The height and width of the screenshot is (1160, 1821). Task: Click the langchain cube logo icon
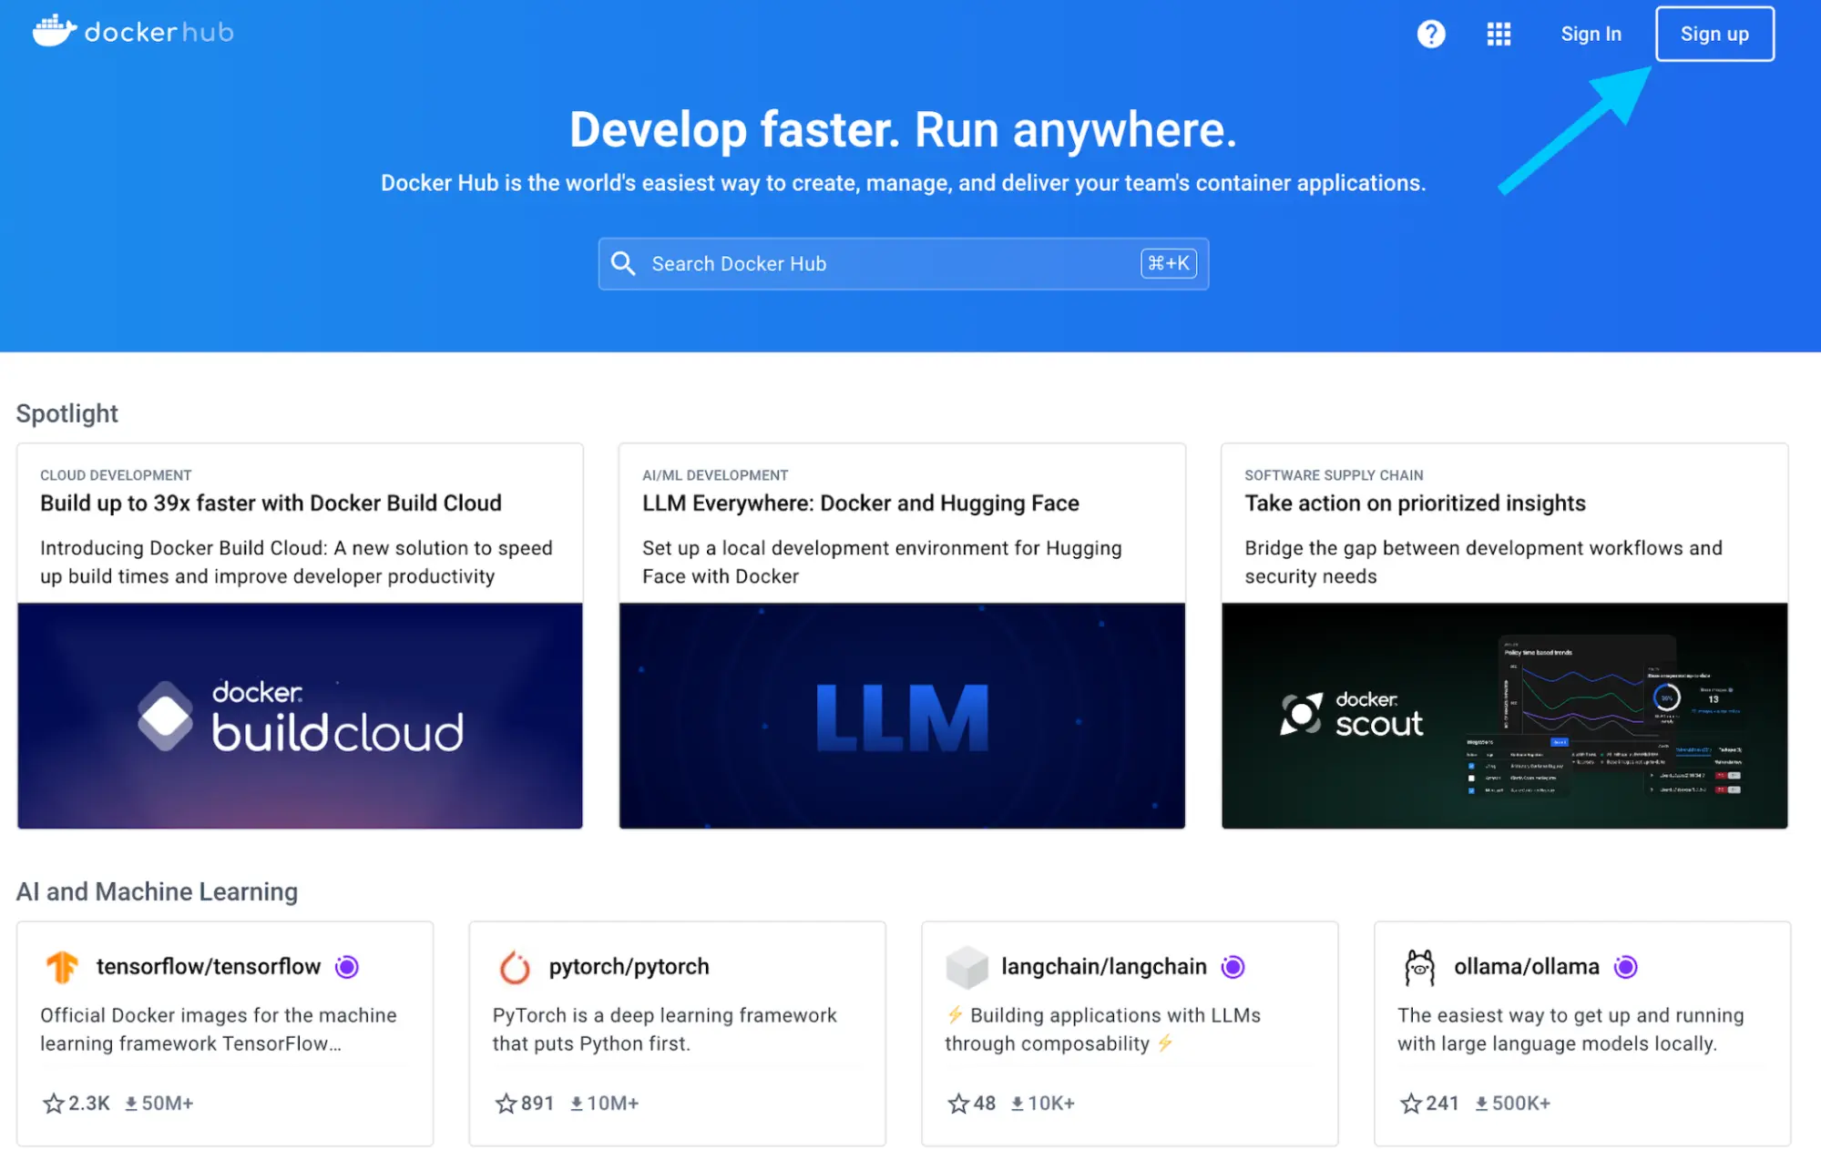pos(967,966)
